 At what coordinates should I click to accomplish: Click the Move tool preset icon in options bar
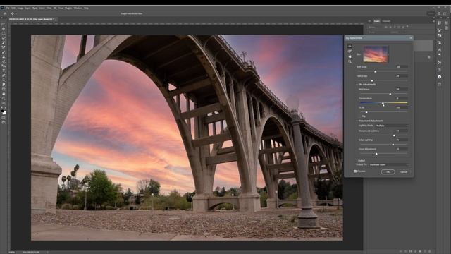point(13,13)
